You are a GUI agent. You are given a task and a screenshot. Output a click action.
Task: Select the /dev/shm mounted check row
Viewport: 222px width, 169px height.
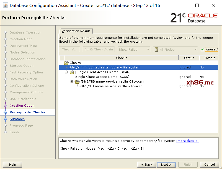coord(105,67)
